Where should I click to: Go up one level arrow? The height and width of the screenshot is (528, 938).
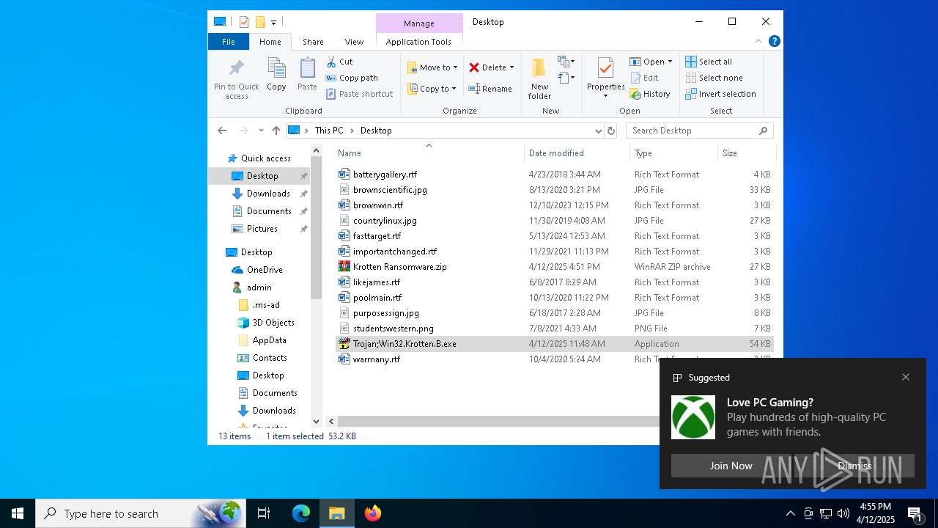click(x=276, y=131)
